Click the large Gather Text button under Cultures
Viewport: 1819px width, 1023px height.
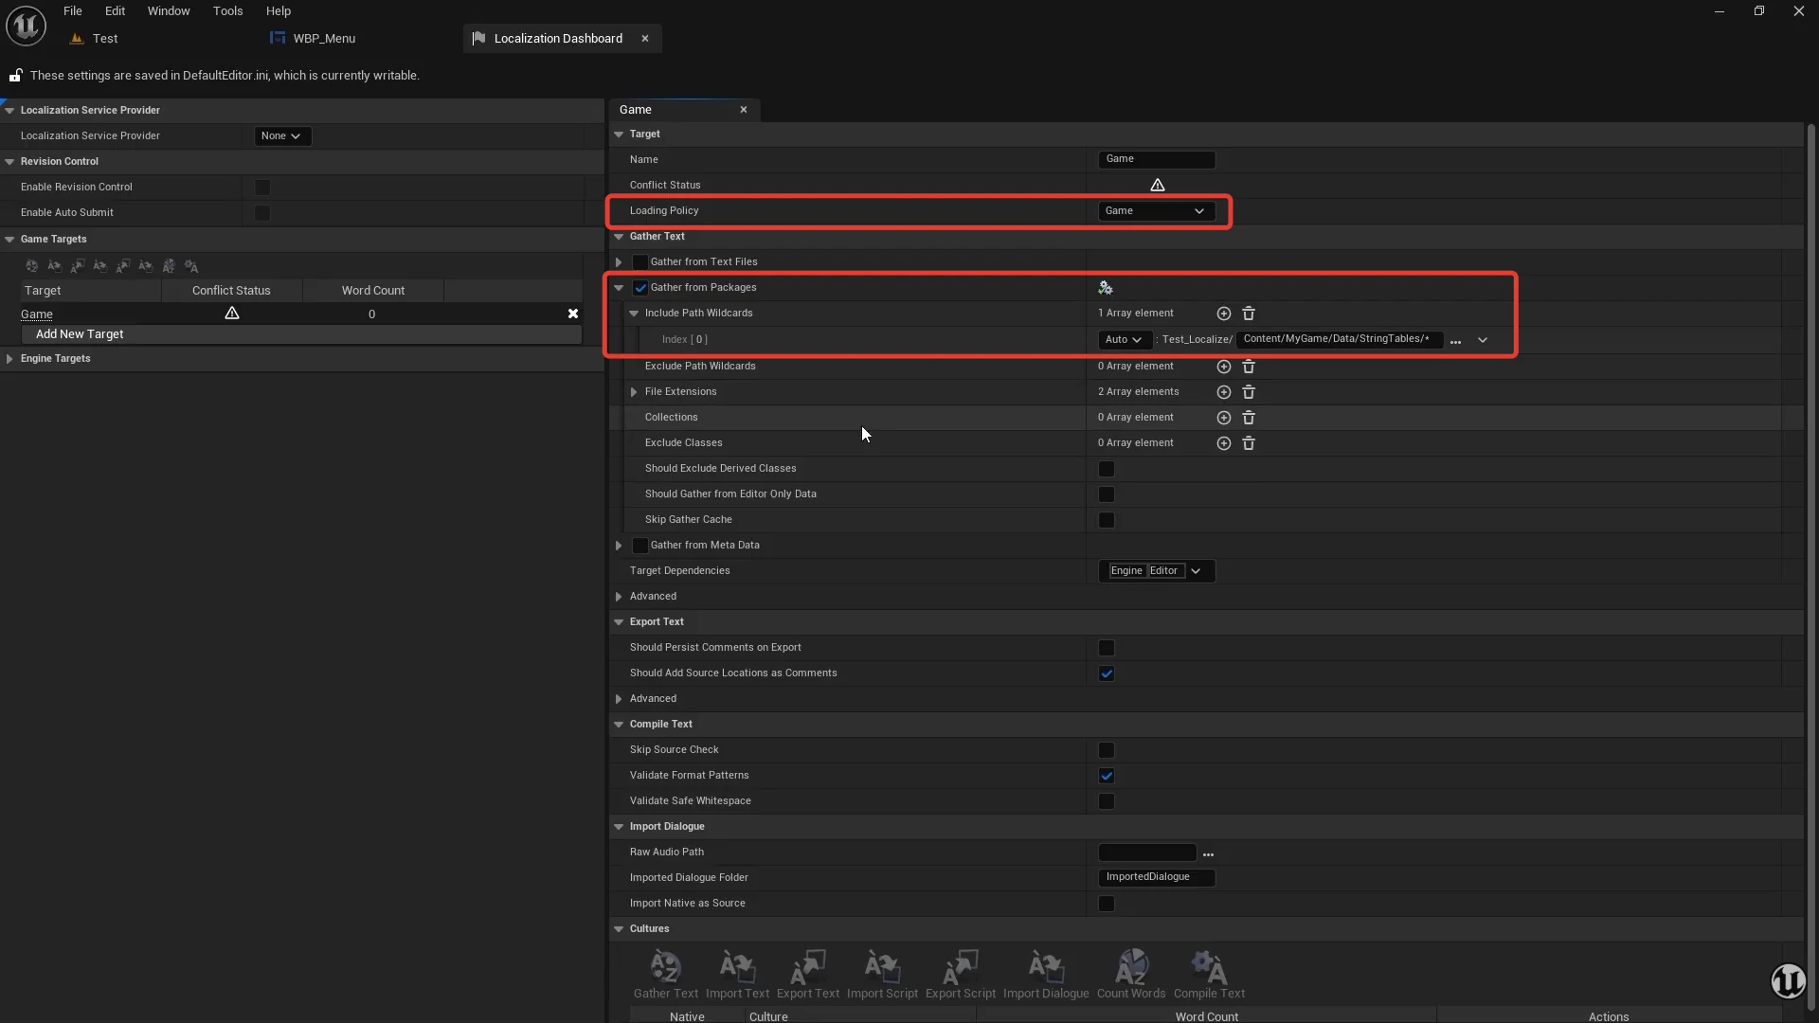coord(666,975)
